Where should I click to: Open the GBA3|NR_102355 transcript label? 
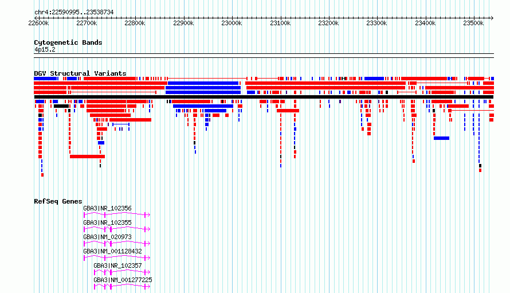click(107, 222)
